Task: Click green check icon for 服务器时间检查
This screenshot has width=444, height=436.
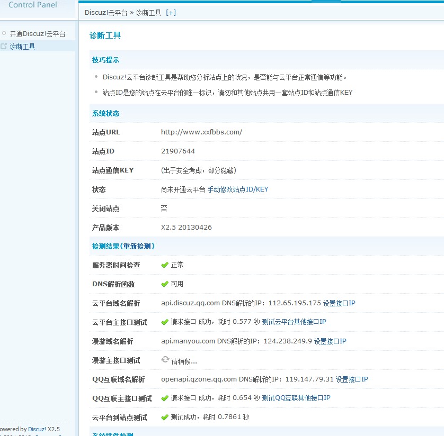Action: coord(165,265)
